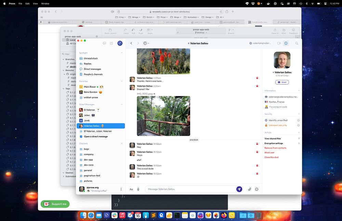Click Block user

(269, 153)
